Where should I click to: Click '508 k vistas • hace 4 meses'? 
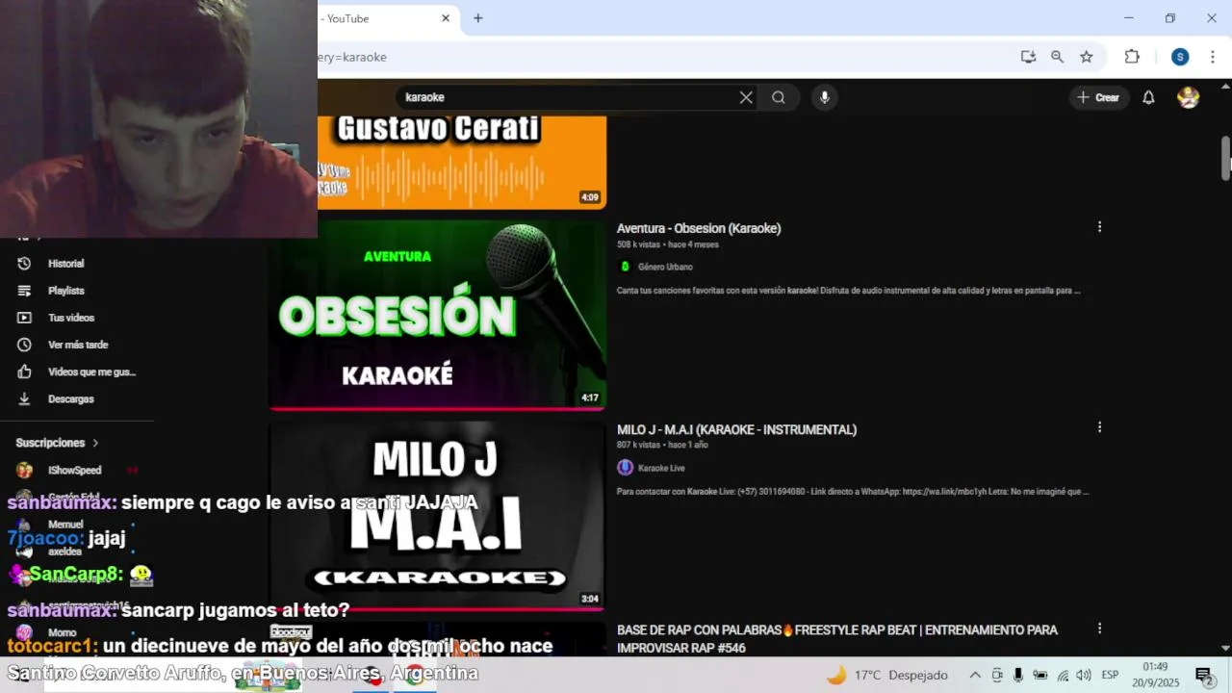tap(668, 244)
